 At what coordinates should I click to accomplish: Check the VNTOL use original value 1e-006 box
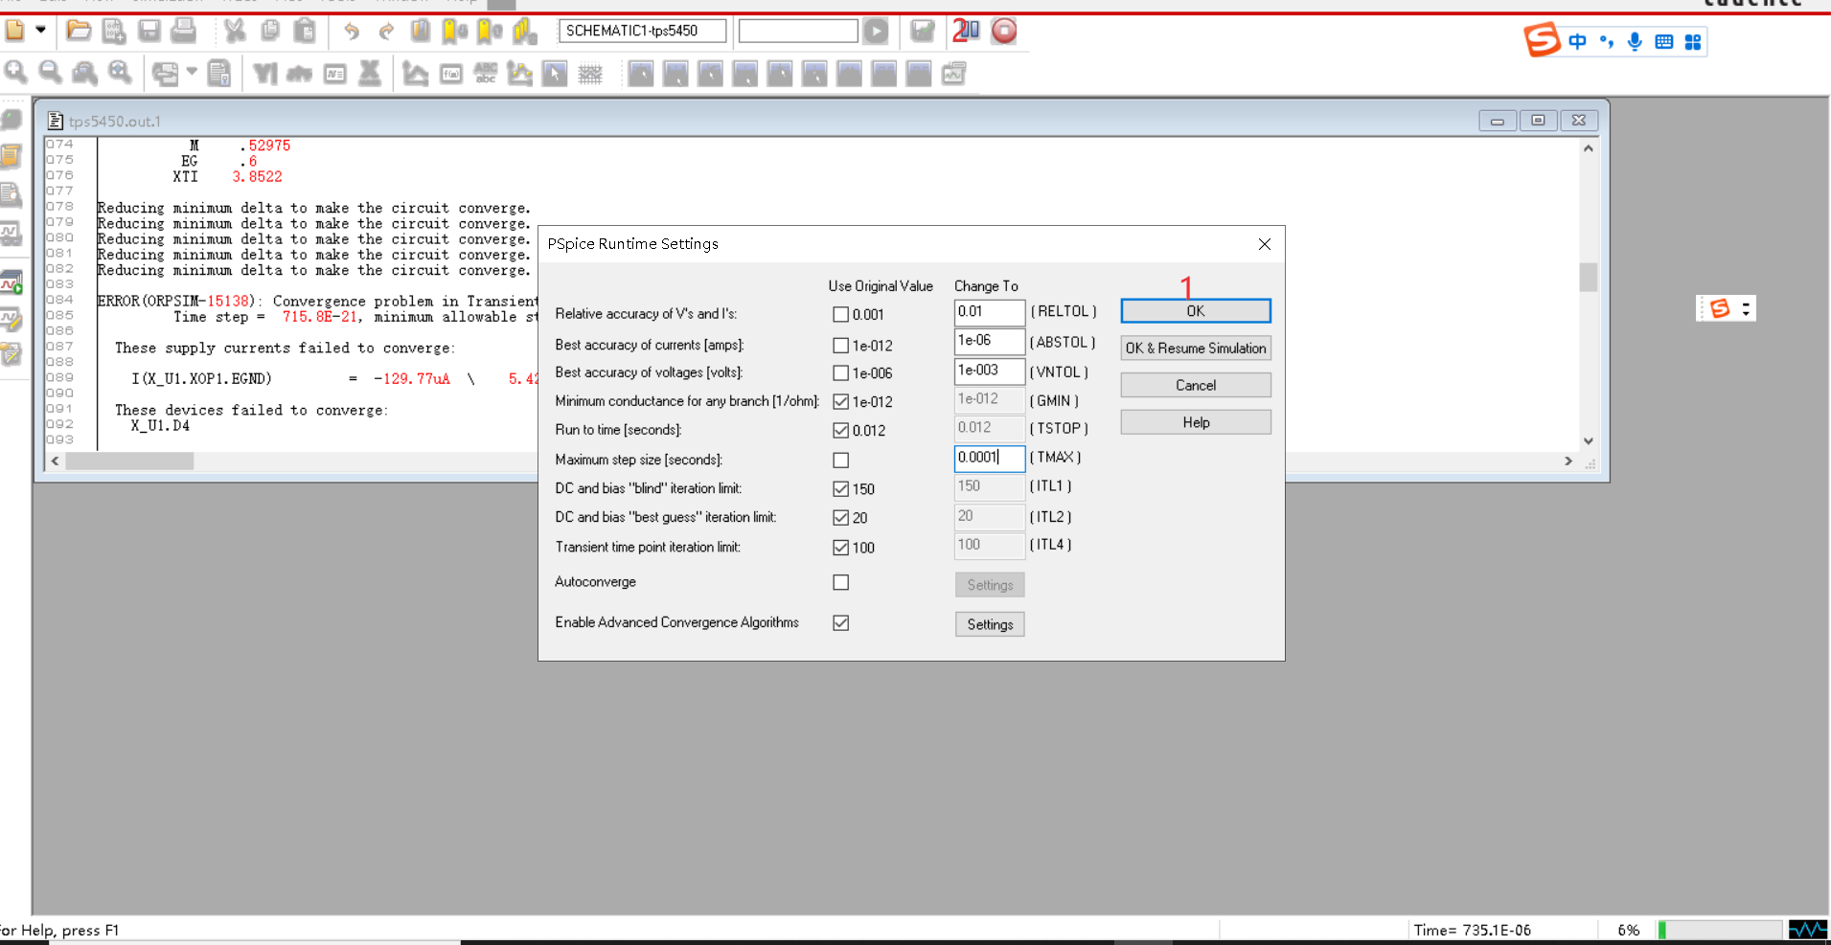click(840, 373)
